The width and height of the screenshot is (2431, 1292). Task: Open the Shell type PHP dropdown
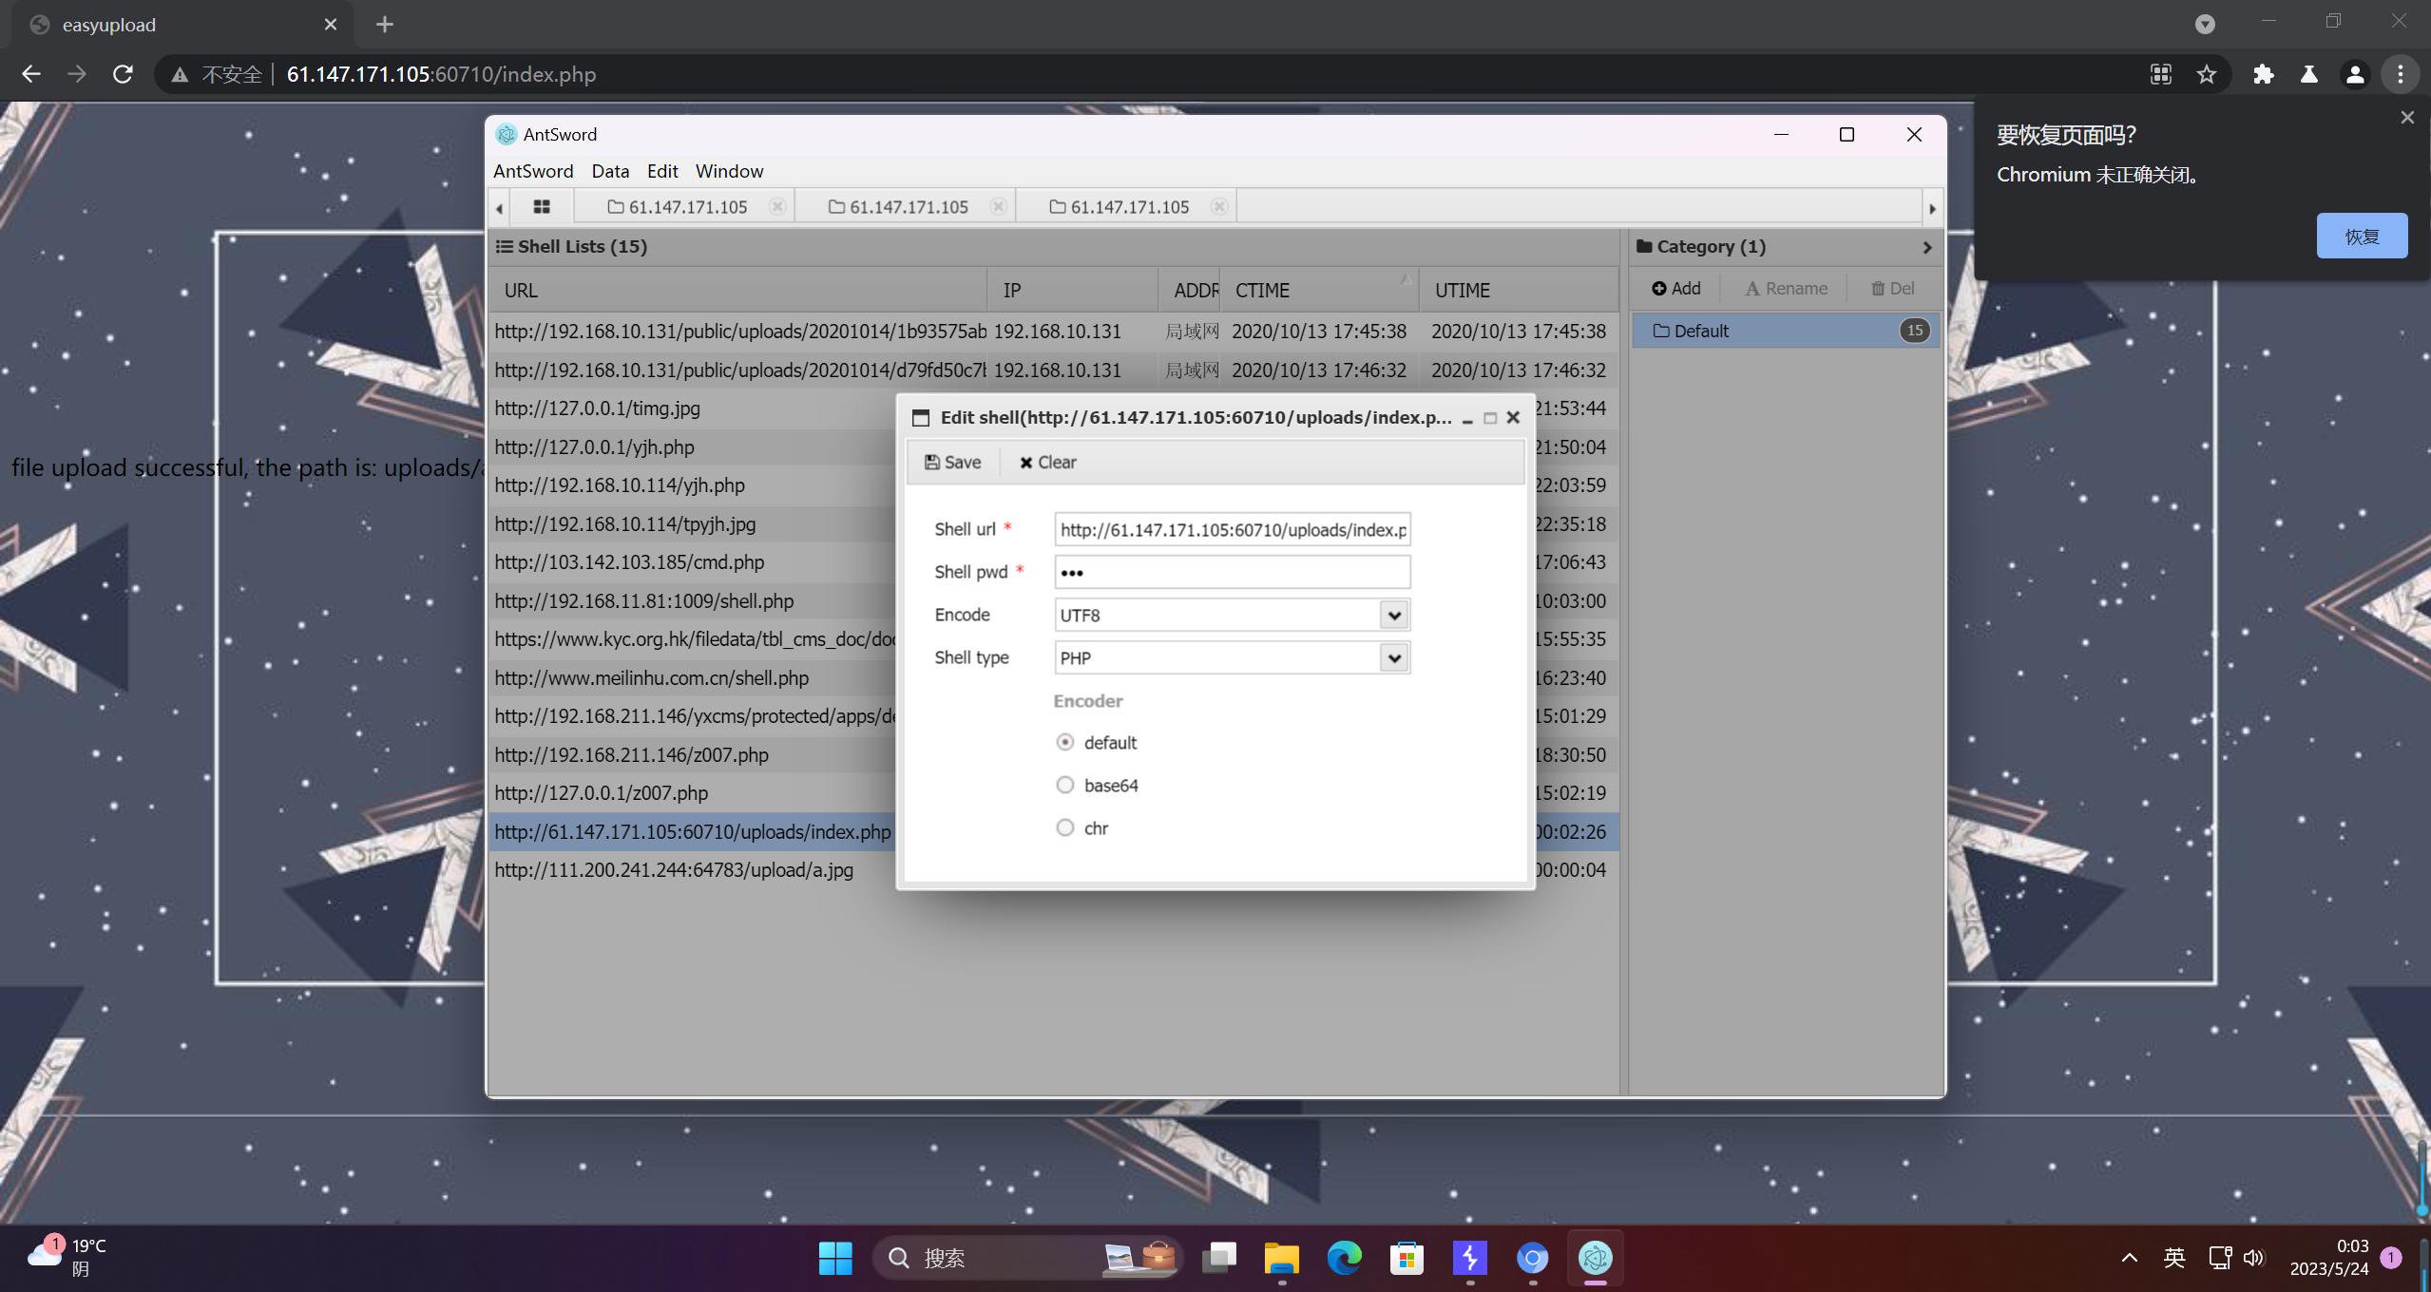pos(1393,657)
